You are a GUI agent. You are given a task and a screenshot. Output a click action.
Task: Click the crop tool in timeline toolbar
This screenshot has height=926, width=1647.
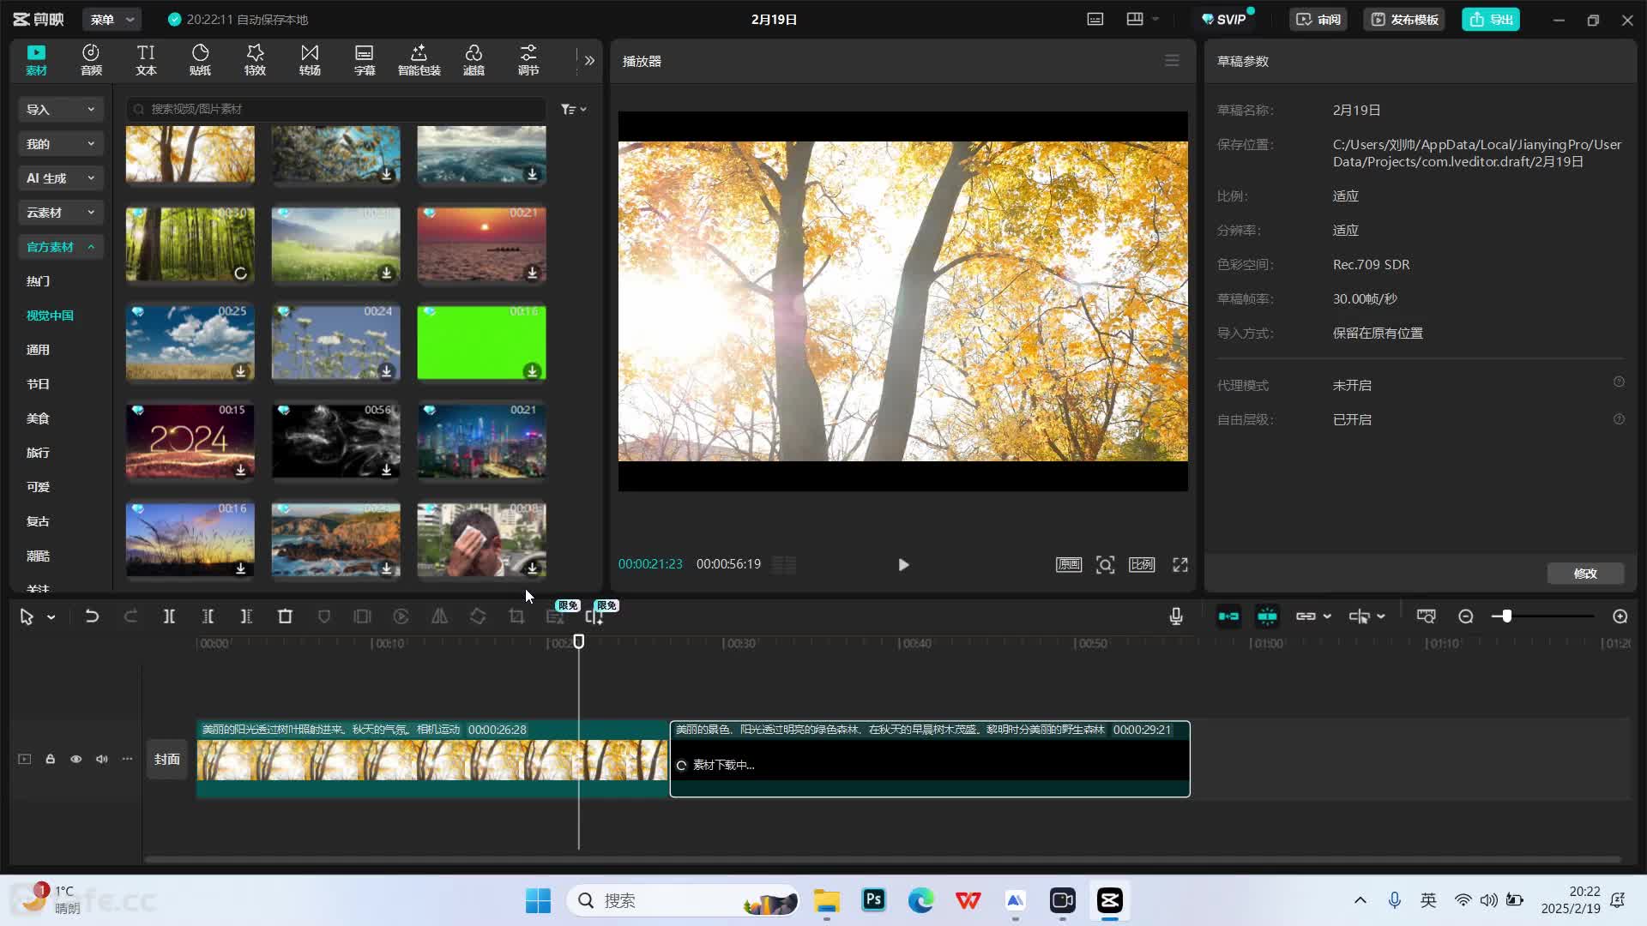pyautogui.click(x=516, y=616)
